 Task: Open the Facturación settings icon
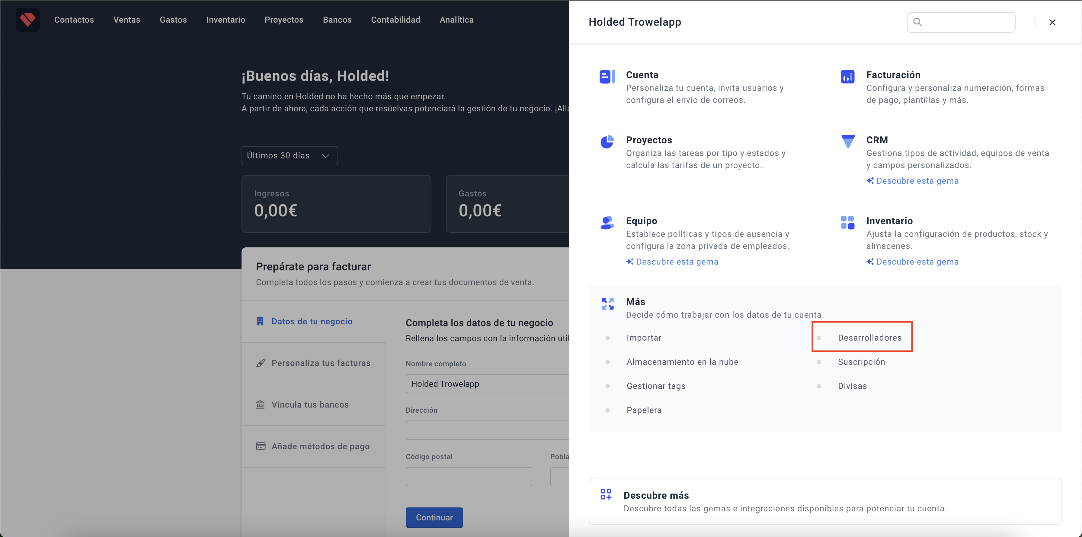coord(847,76)
